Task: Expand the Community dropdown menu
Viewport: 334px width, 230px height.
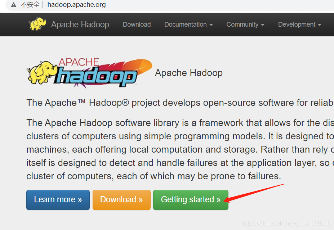Action: [x=245, y=24]
